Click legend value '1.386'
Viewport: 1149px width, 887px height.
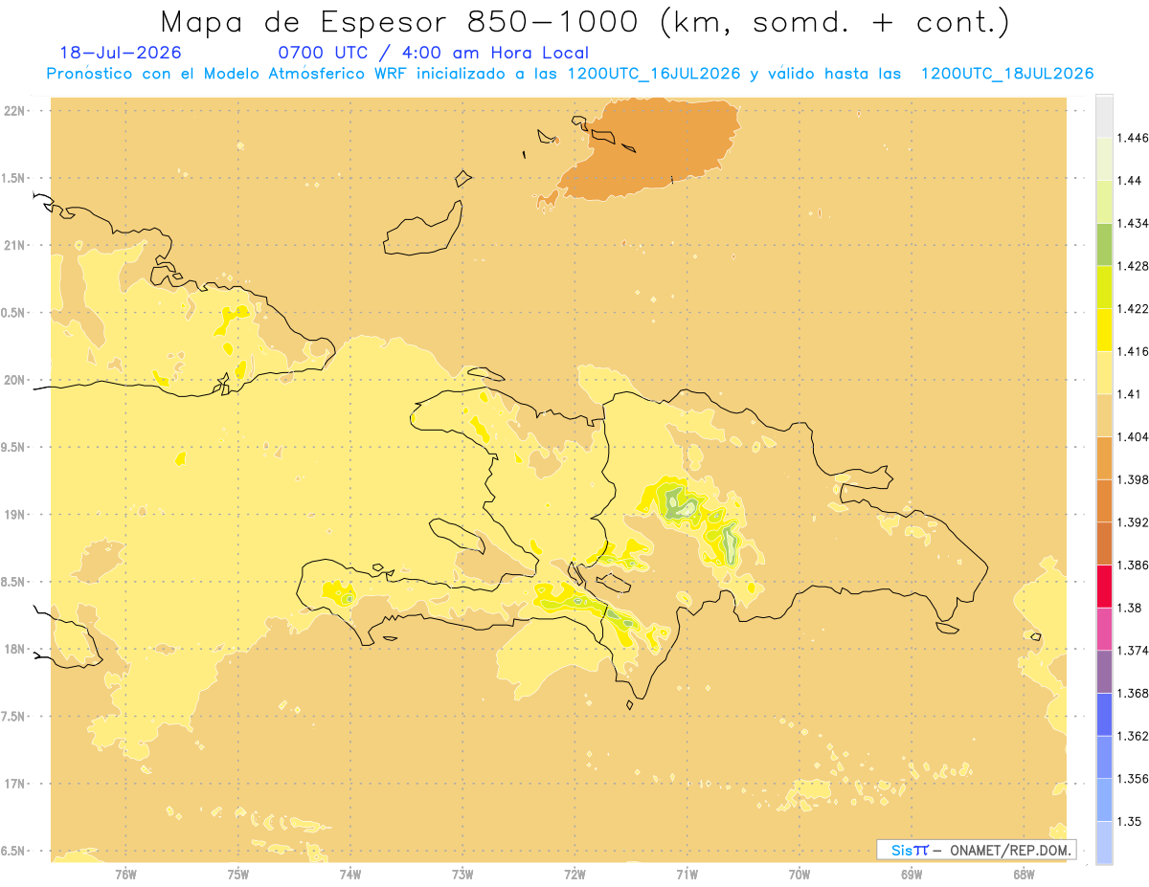(1132, 565)
